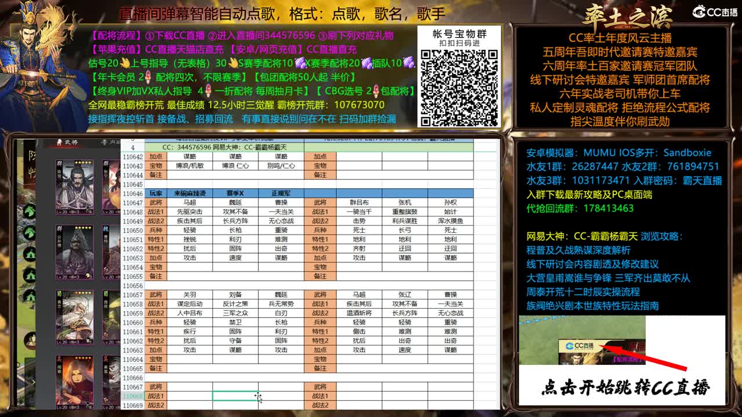The image size is (742, 417).
Task: Select the cell 一骑当千
Action: pyautogui.click(x=359, y=212)
